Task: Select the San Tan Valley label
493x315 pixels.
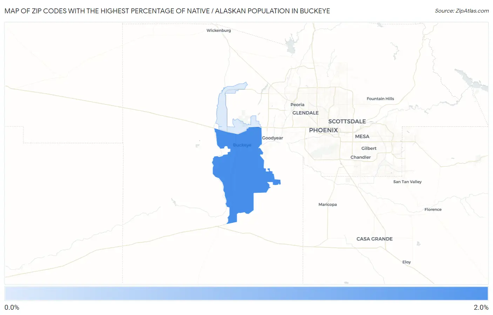Action: 407,182
